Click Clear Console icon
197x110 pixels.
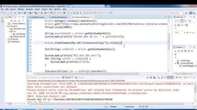[x=159, y=78]
